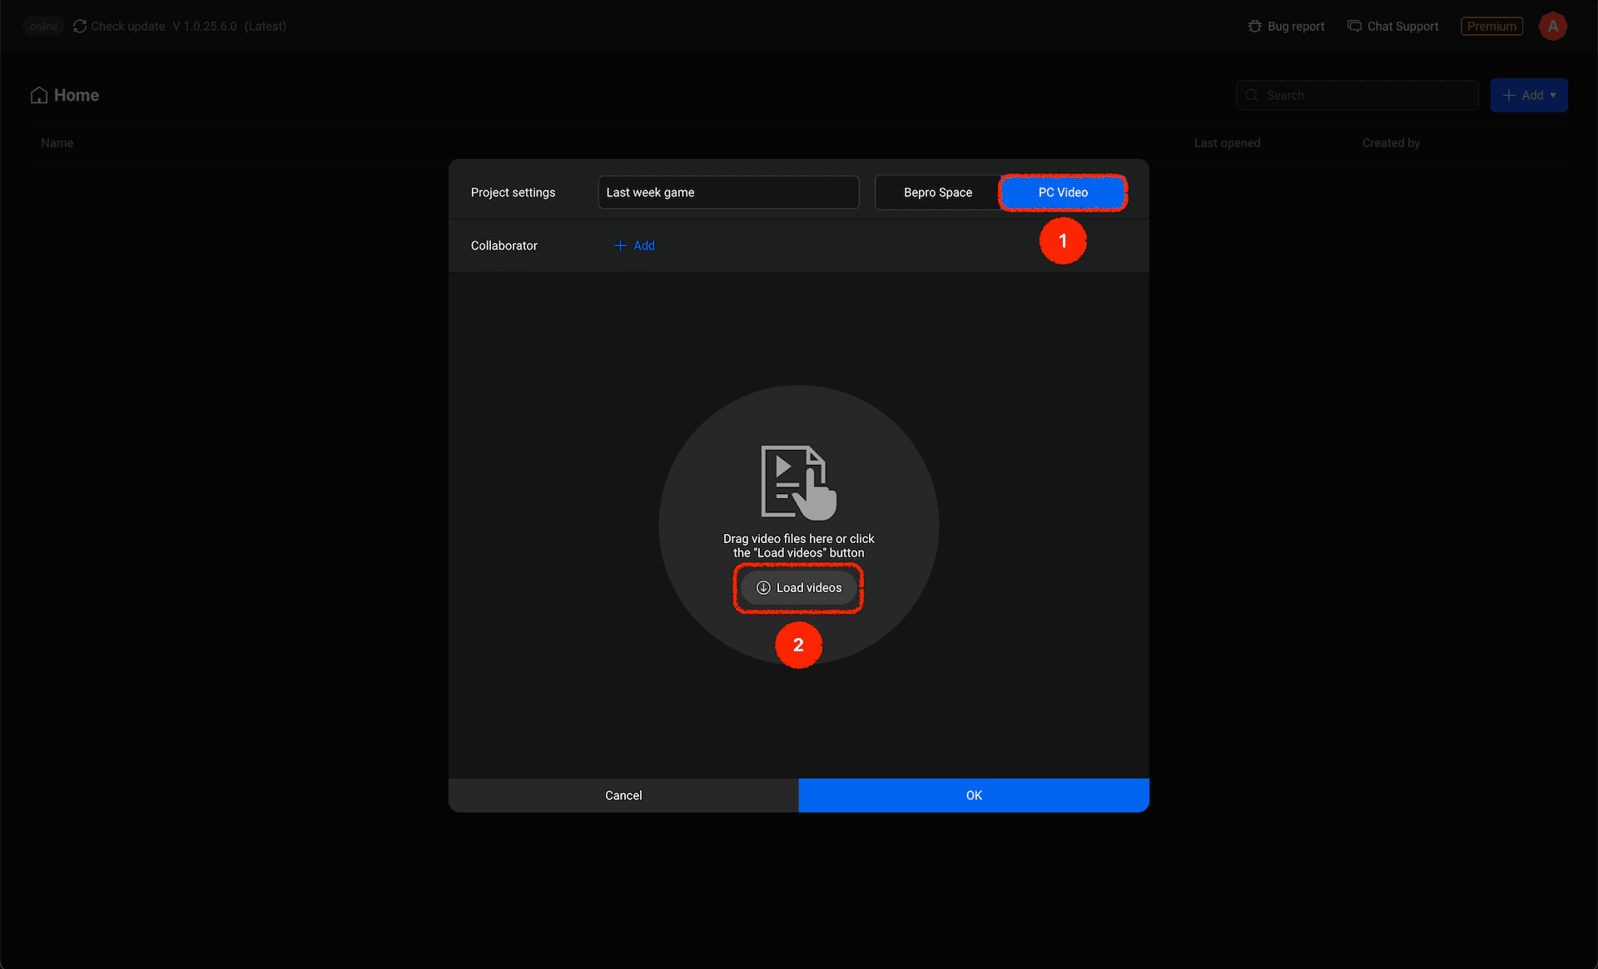Click the Chat Support speech bubble icon

click(1354, 27)
